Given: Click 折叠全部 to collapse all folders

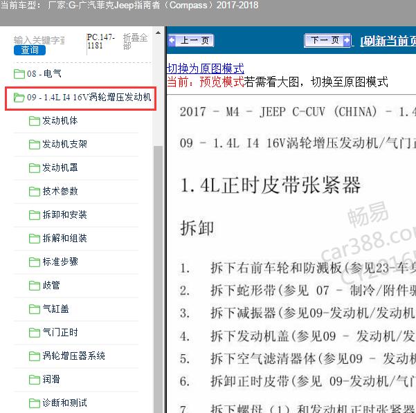Looking at the screenshot, I should 135,42.
